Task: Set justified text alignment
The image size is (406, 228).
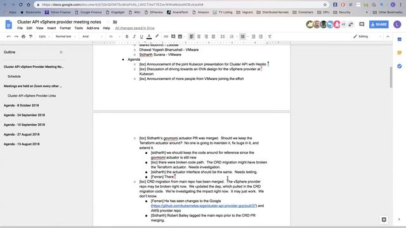Action: coord(213,37)
